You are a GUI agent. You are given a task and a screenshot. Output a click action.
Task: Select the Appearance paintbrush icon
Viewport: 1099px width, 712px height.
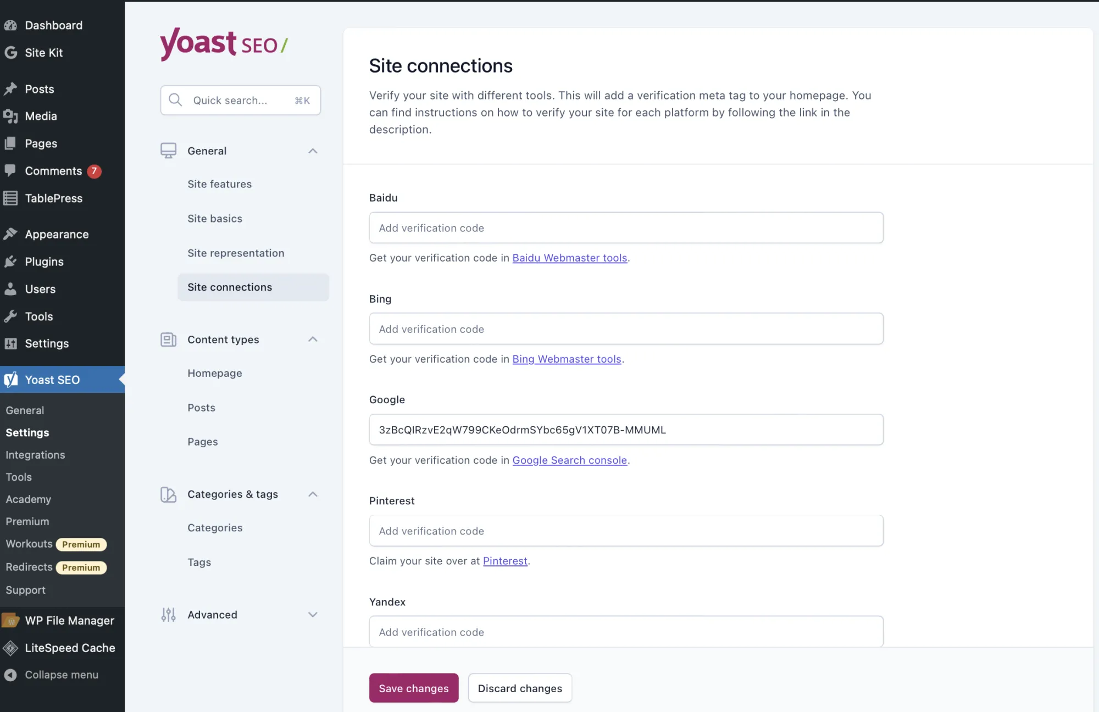click(11, 234)
